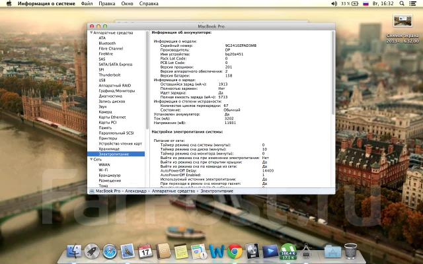Select SPI in sidebar

click(101, 69)
